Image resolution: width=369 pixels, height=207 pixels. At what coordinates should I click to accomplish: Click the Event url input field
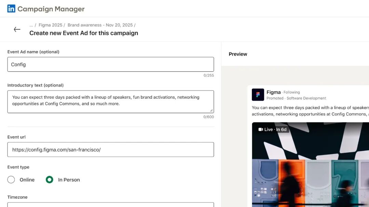coord(111,149)
